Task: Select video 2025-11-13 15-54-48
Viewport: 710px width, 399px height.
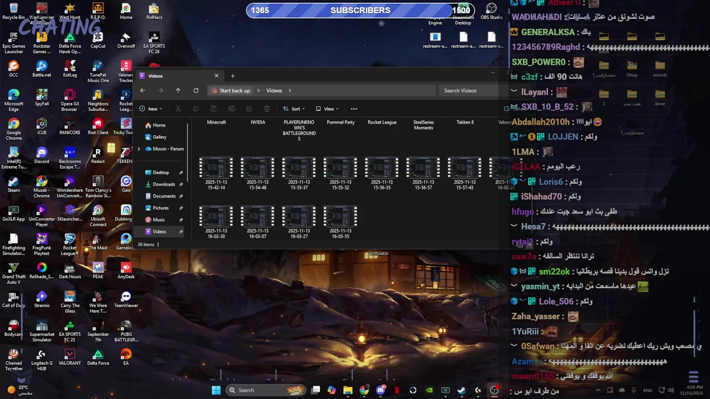Action: 257,173
